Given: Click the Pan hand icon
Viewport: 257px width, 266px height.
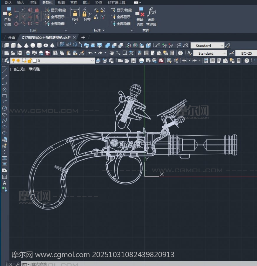Looking at the screenshot, I should (112, 53).
